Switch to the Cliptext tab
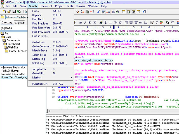This screenshot has height=134, width=179. (x=20, y=23)
